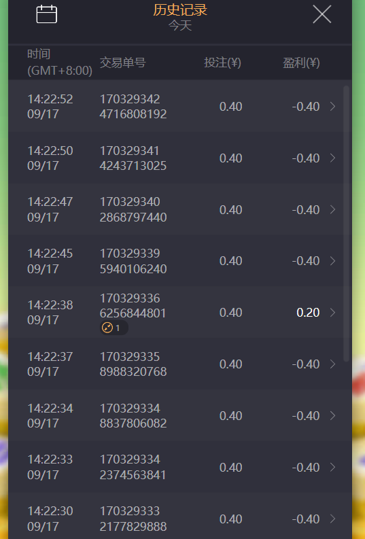Click the 交易单号 column header

pos(123,63)
